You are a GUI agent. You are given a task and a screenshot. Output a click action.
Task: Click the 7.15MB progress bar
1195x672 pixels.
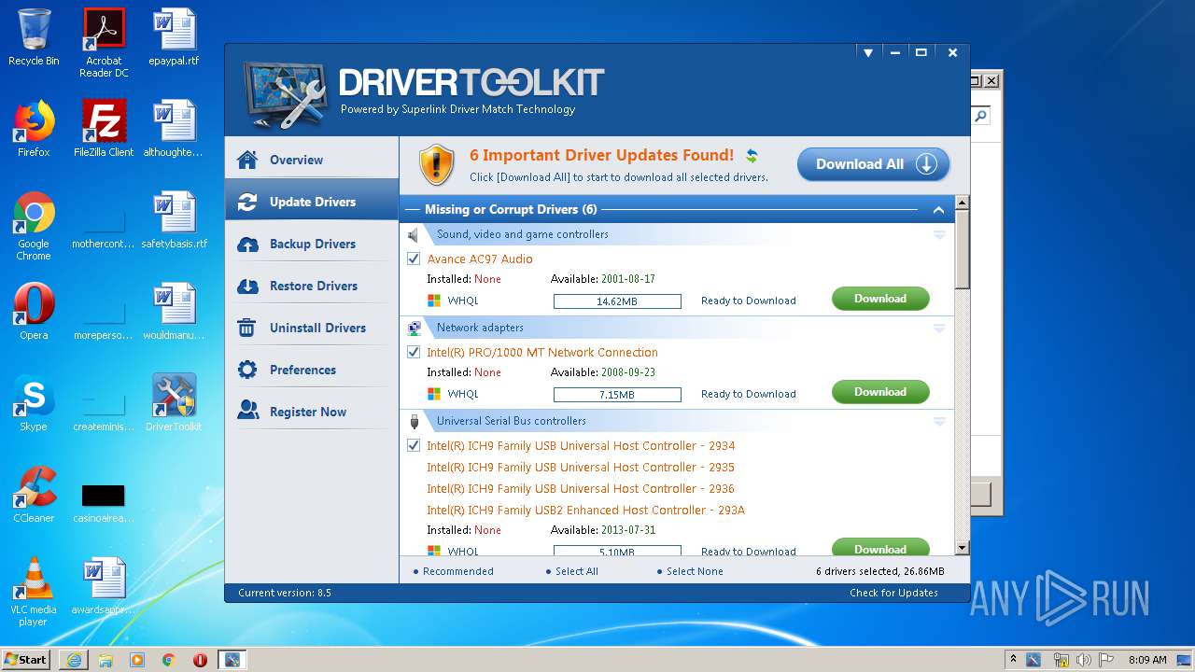[x=617, y=395]
